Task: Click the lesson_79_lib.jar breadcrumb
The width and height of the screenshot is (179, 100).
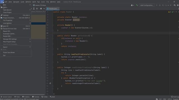Action: click(39, 5)
